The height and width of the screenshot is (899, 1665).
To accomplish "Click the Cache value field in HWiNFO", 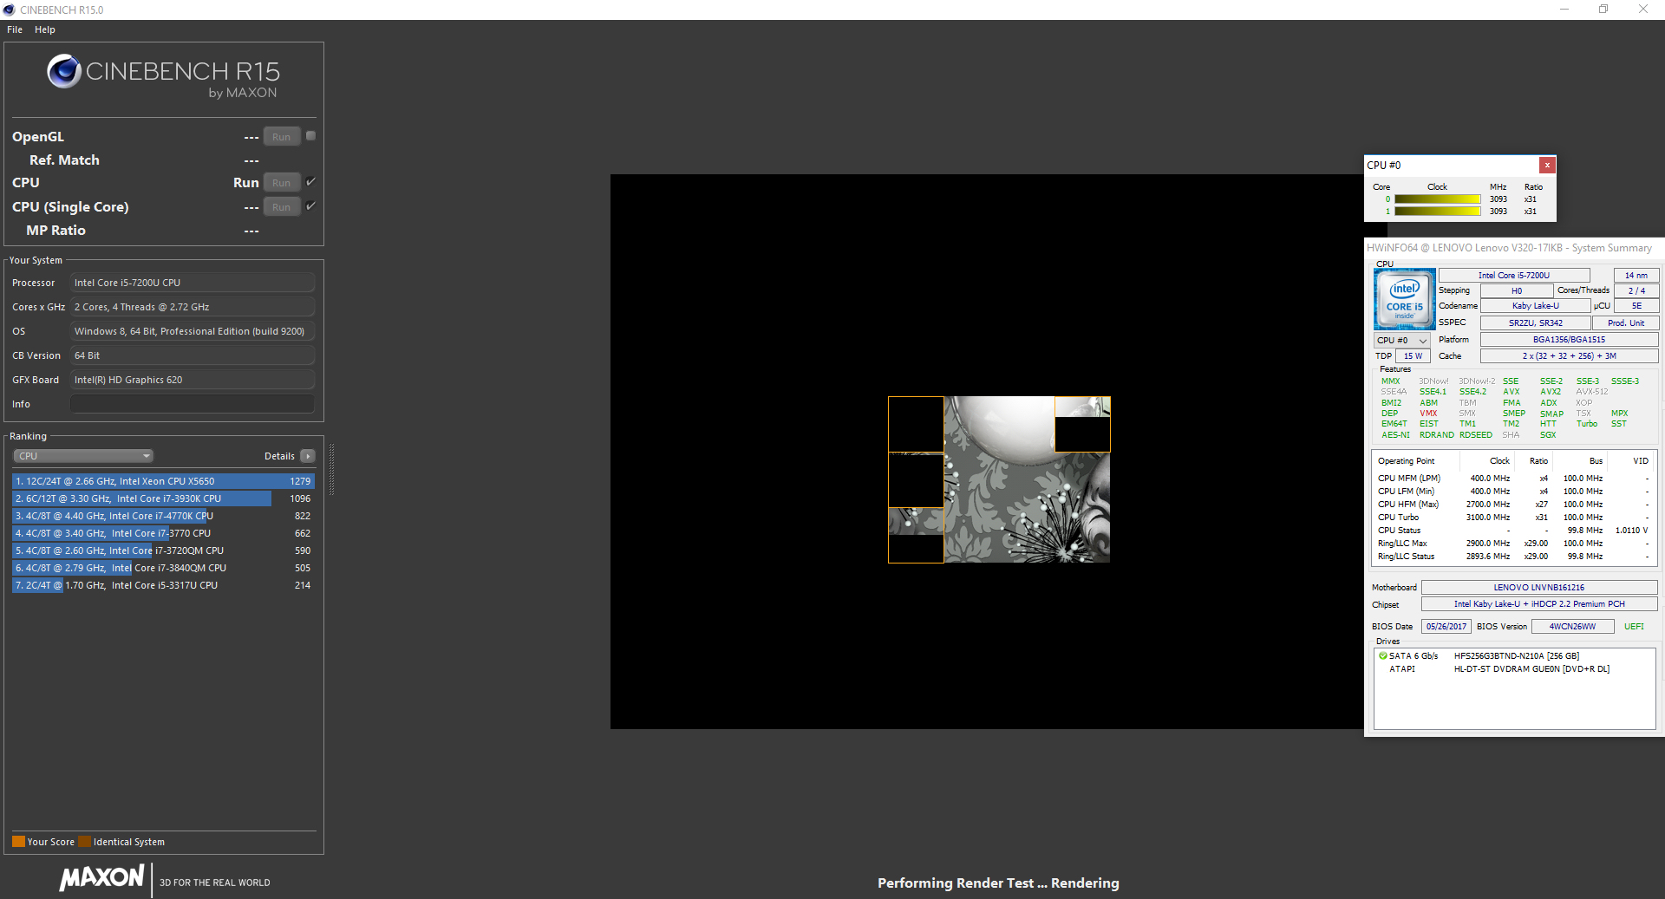I will click(x=1570, y=356).
